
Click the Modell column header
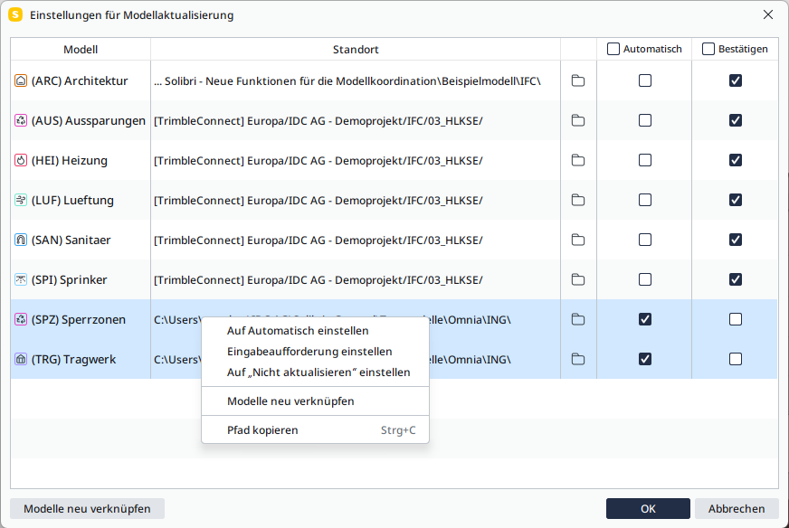[x=81, y=50]
